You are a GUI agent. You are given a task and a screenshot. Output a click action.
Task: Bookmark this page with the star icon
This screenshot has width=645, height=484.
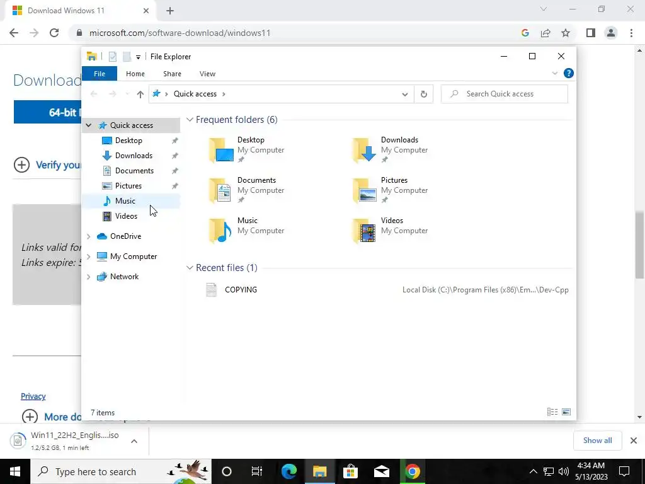pyautogui.click(x=566, y=33)
